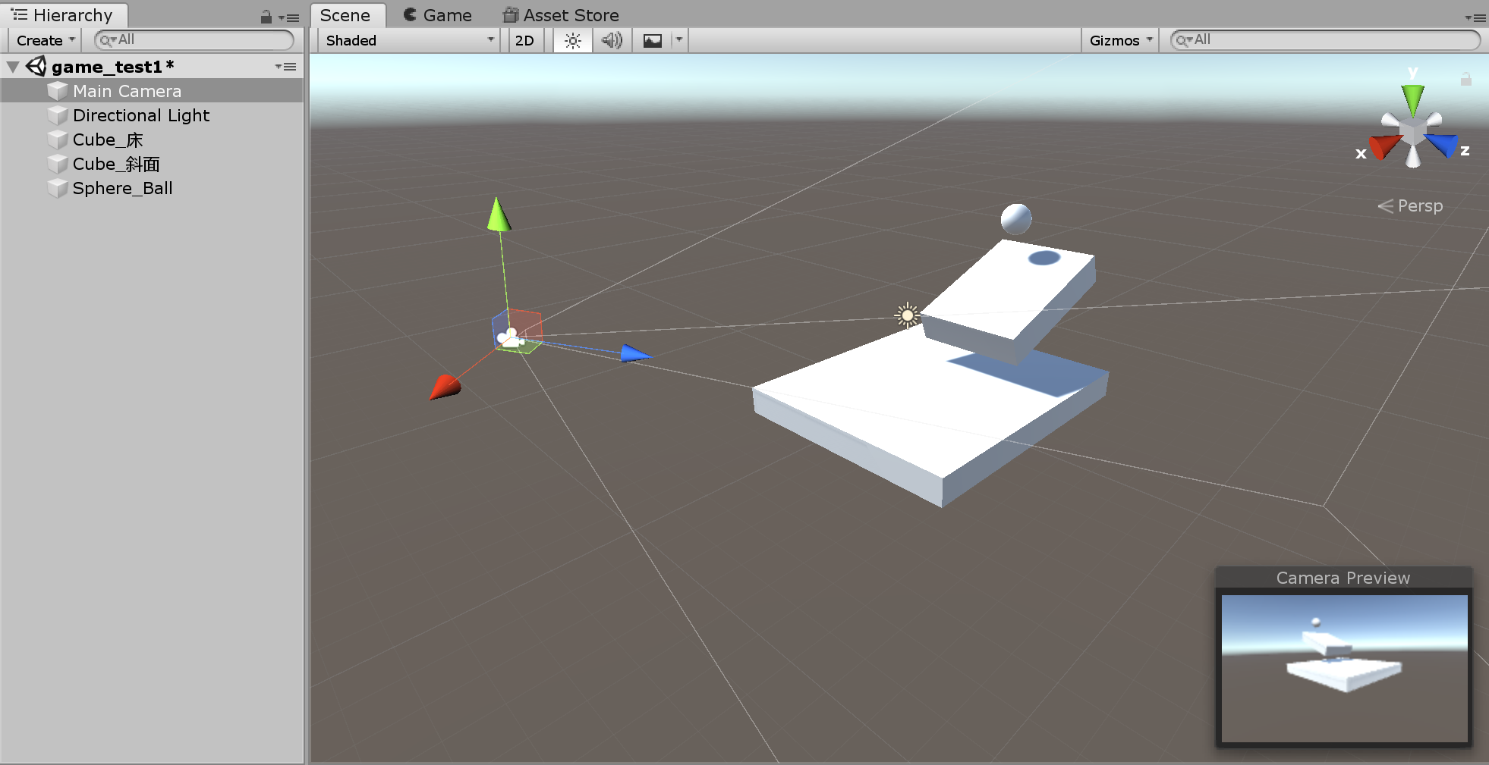The height and width of the screenshot is (765, 1489).
Task: Click the Hierarchy search field
Action: pyautogui.click(x=194, y=40)
